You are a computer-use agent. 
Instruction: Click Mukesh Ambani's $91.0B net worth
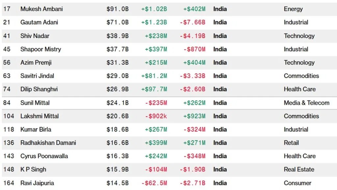[117, 9]
